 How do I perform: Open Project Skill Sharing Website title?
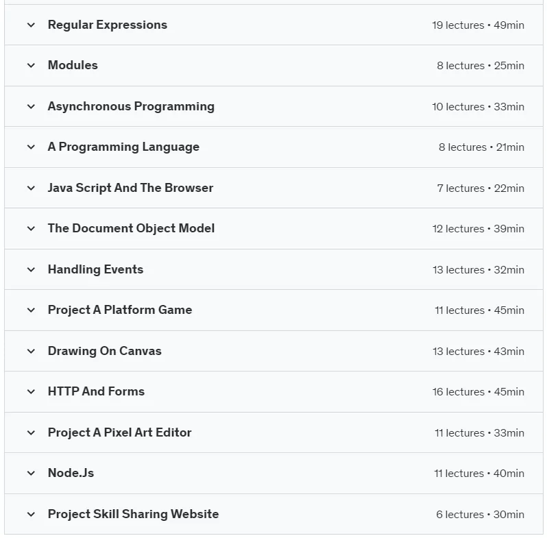(133, 514)
